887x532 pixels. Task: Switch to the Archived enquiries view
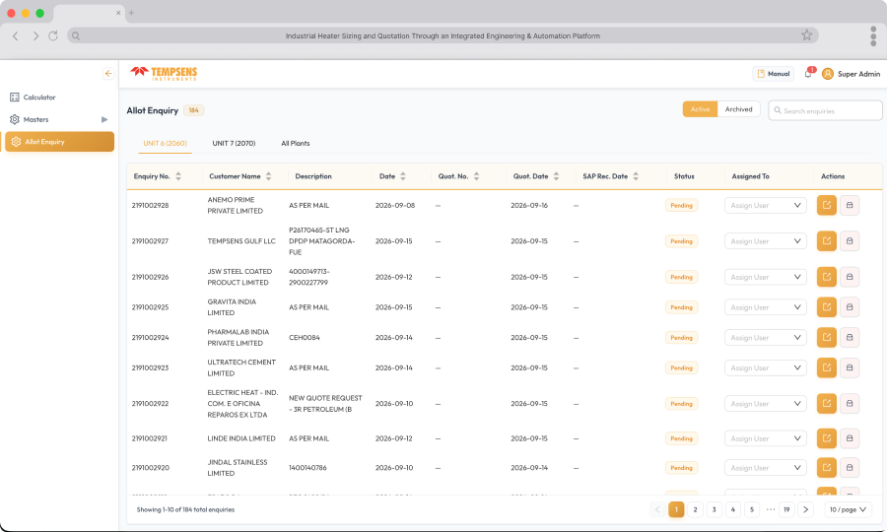pos(739,109)
